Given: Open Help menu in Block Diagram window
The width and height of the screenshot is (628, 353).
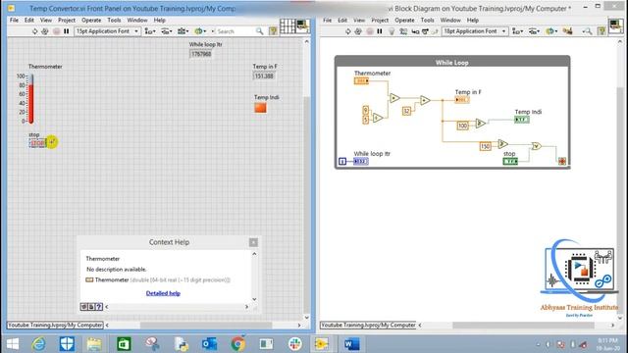Looking at the screenshot, I should coord(473,20).
